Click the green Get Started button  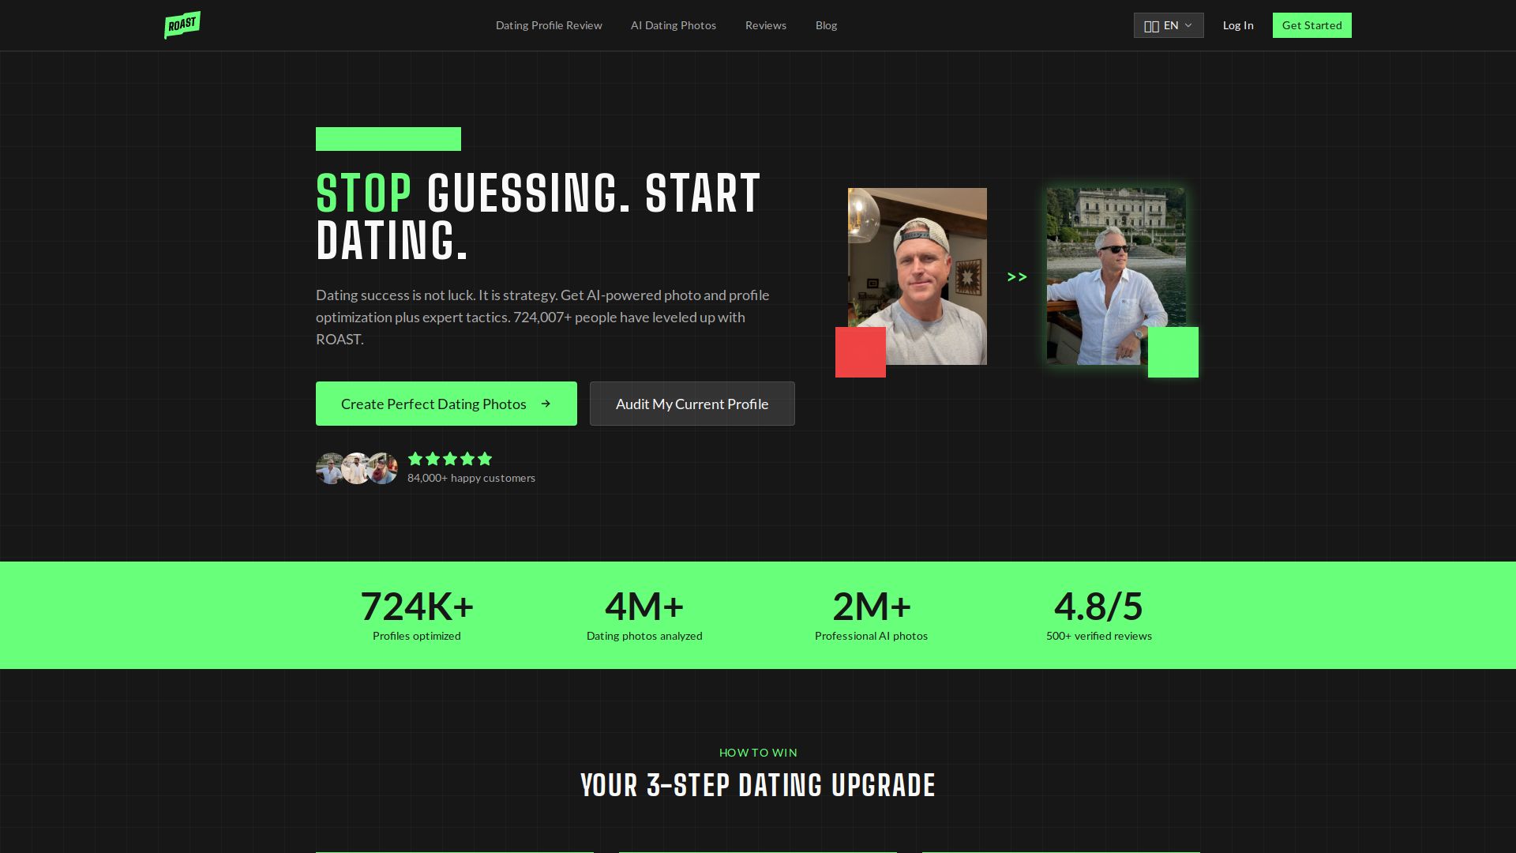point(1311,25)
